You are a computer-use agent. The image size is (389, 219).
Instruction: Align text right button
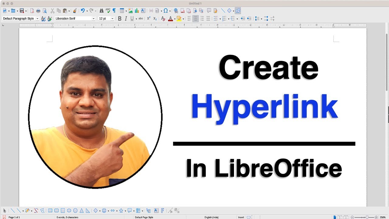[202, 19]
